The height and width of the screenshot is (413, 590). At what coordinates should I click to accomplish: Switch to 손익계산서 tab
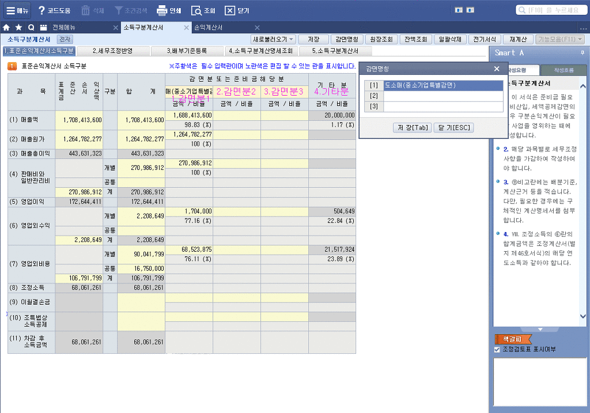(209, 28)
